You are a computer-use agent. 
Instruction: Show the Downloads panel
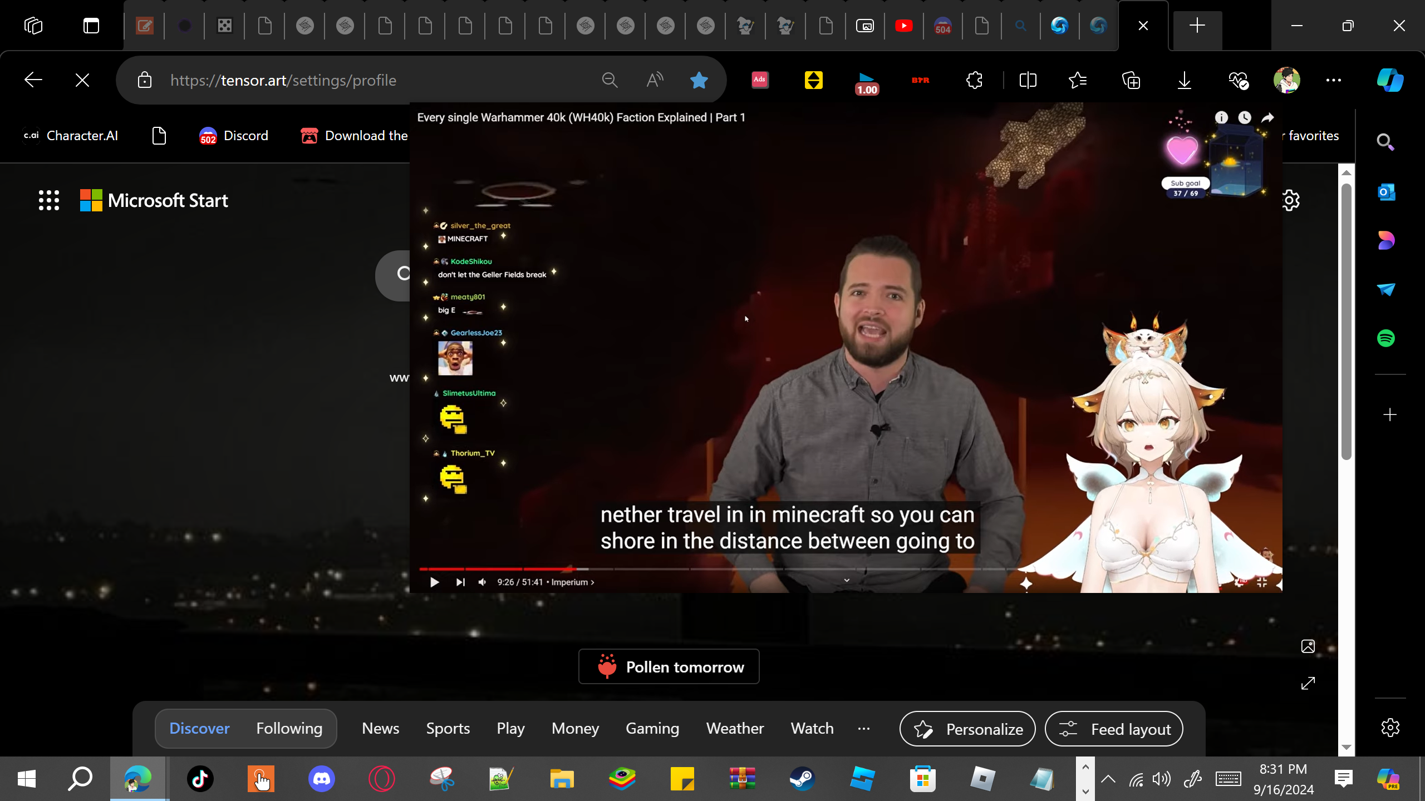click(x=1185, y=80)
